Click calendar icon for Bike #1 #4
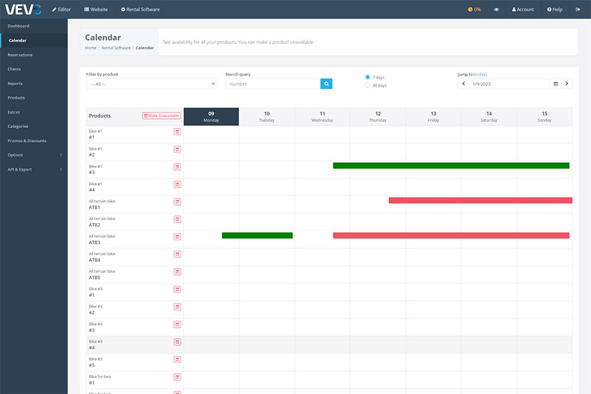The image size is (591, 394). [x=177, y=185]
